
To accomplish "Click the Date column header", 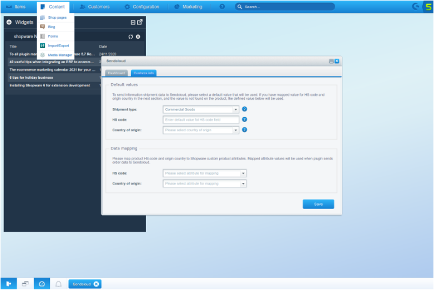I will 103,47.
